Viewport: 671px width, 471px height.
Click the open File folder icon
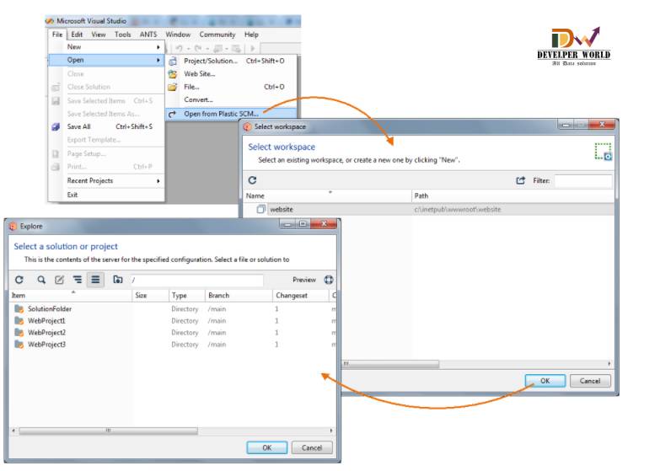click(173, 88)
